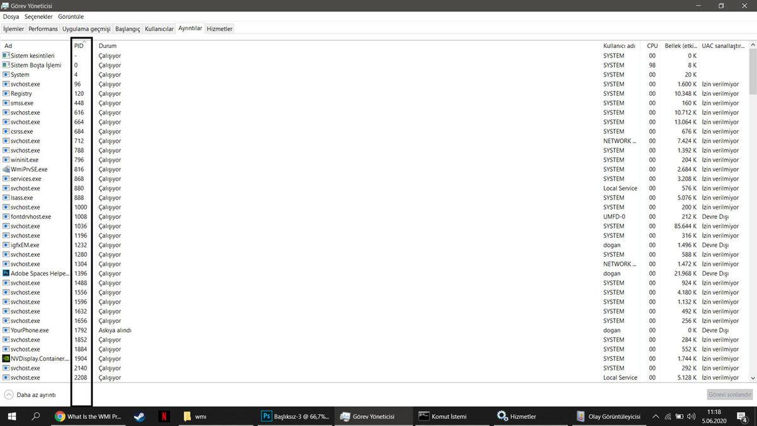Click the YourPhone.exe process icon
This screenshot has width=757, height=426.
click(6, 330)
